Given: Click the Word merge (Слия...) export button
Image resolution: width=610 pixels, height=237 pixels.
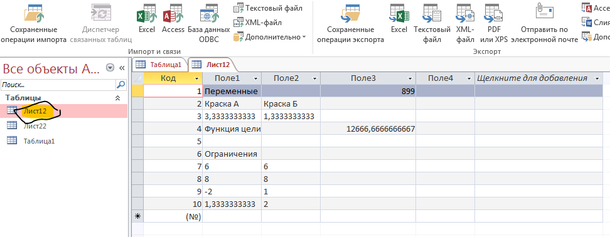Looking at the screenshot, I should tap(596, 22).
